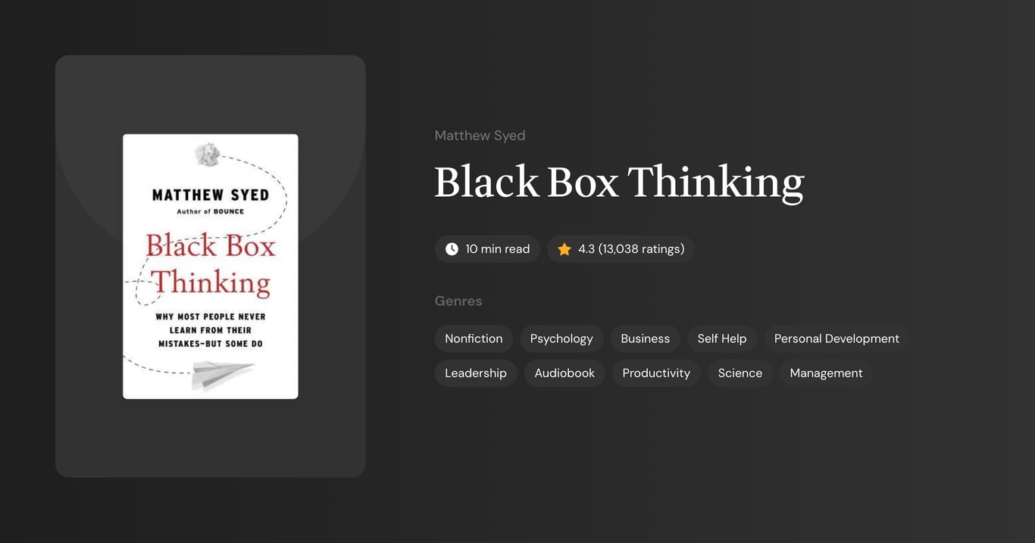Click the 10 min read badge
Viewport: 1035px width, 543px height.
[x=487, y=248]
